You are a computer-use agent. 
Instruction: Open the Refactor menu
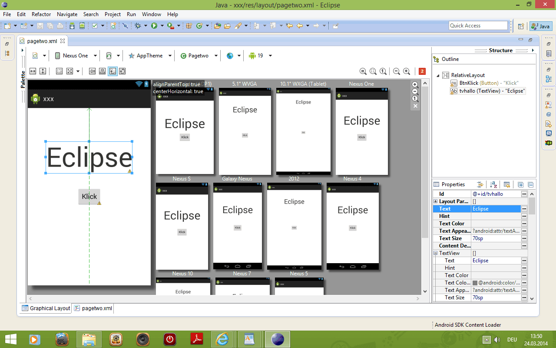41,14
